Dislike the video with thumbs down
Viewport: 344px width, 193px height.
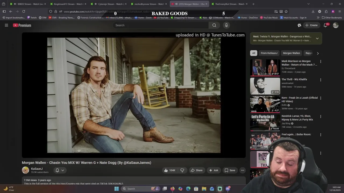(182, 170)
